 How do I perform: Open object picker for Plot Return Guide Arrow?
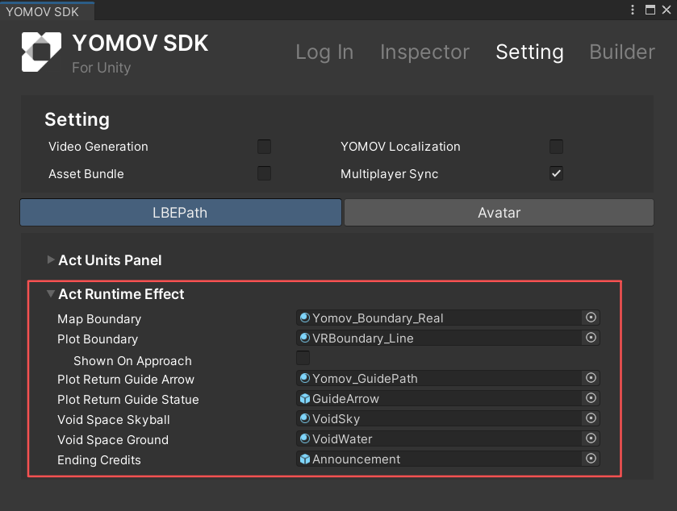[591, 378]
